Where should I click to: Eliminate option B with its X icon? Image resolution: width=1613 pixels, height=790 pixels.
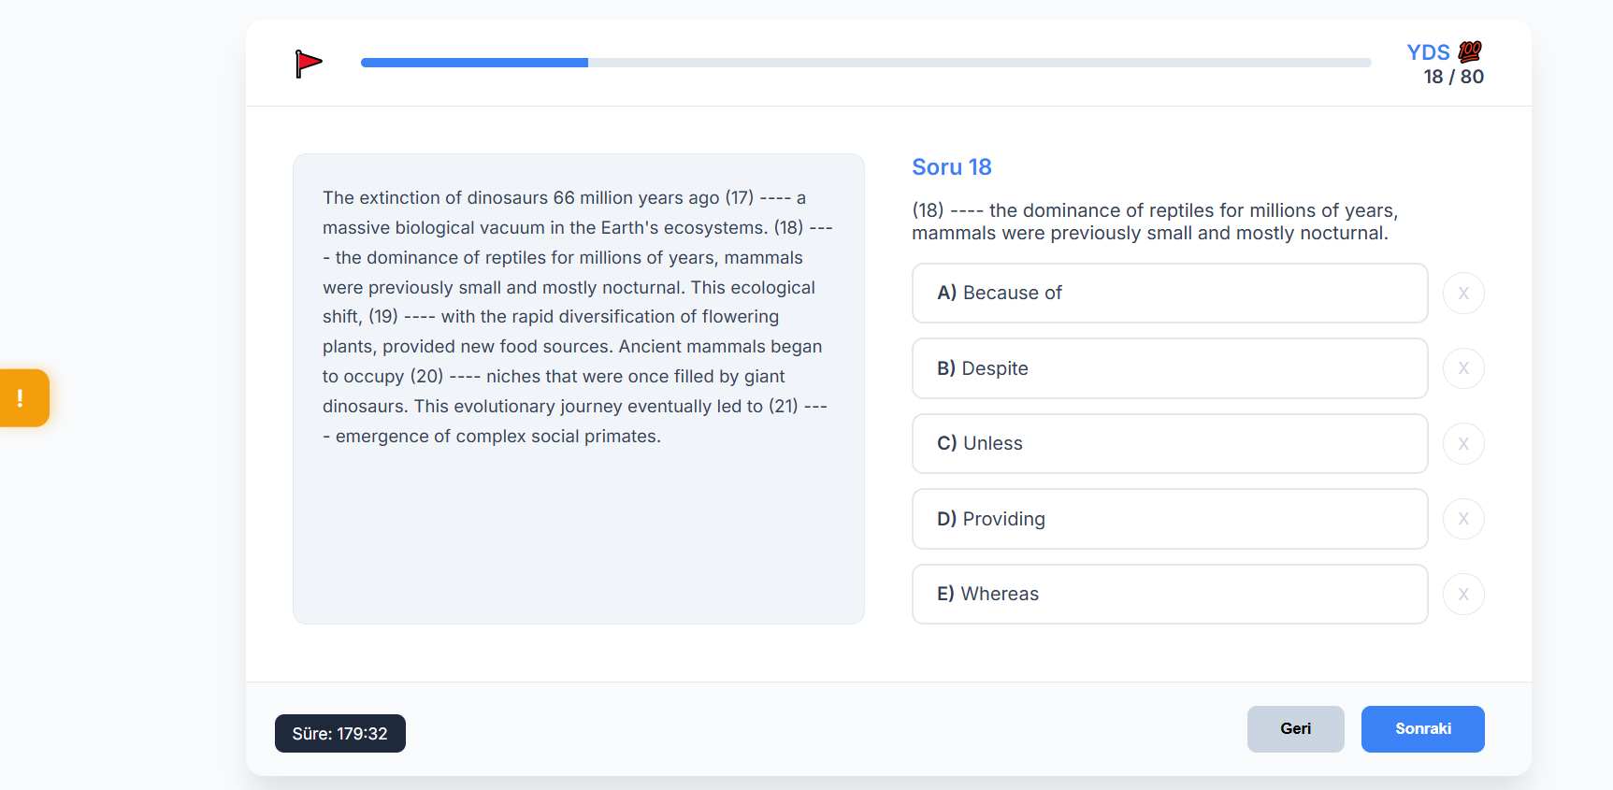pos(1463,368)
